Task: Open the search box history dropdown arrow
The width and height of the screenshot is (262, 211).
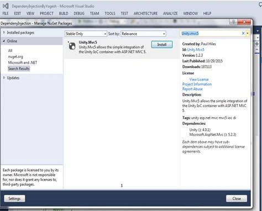Action: 248,33
